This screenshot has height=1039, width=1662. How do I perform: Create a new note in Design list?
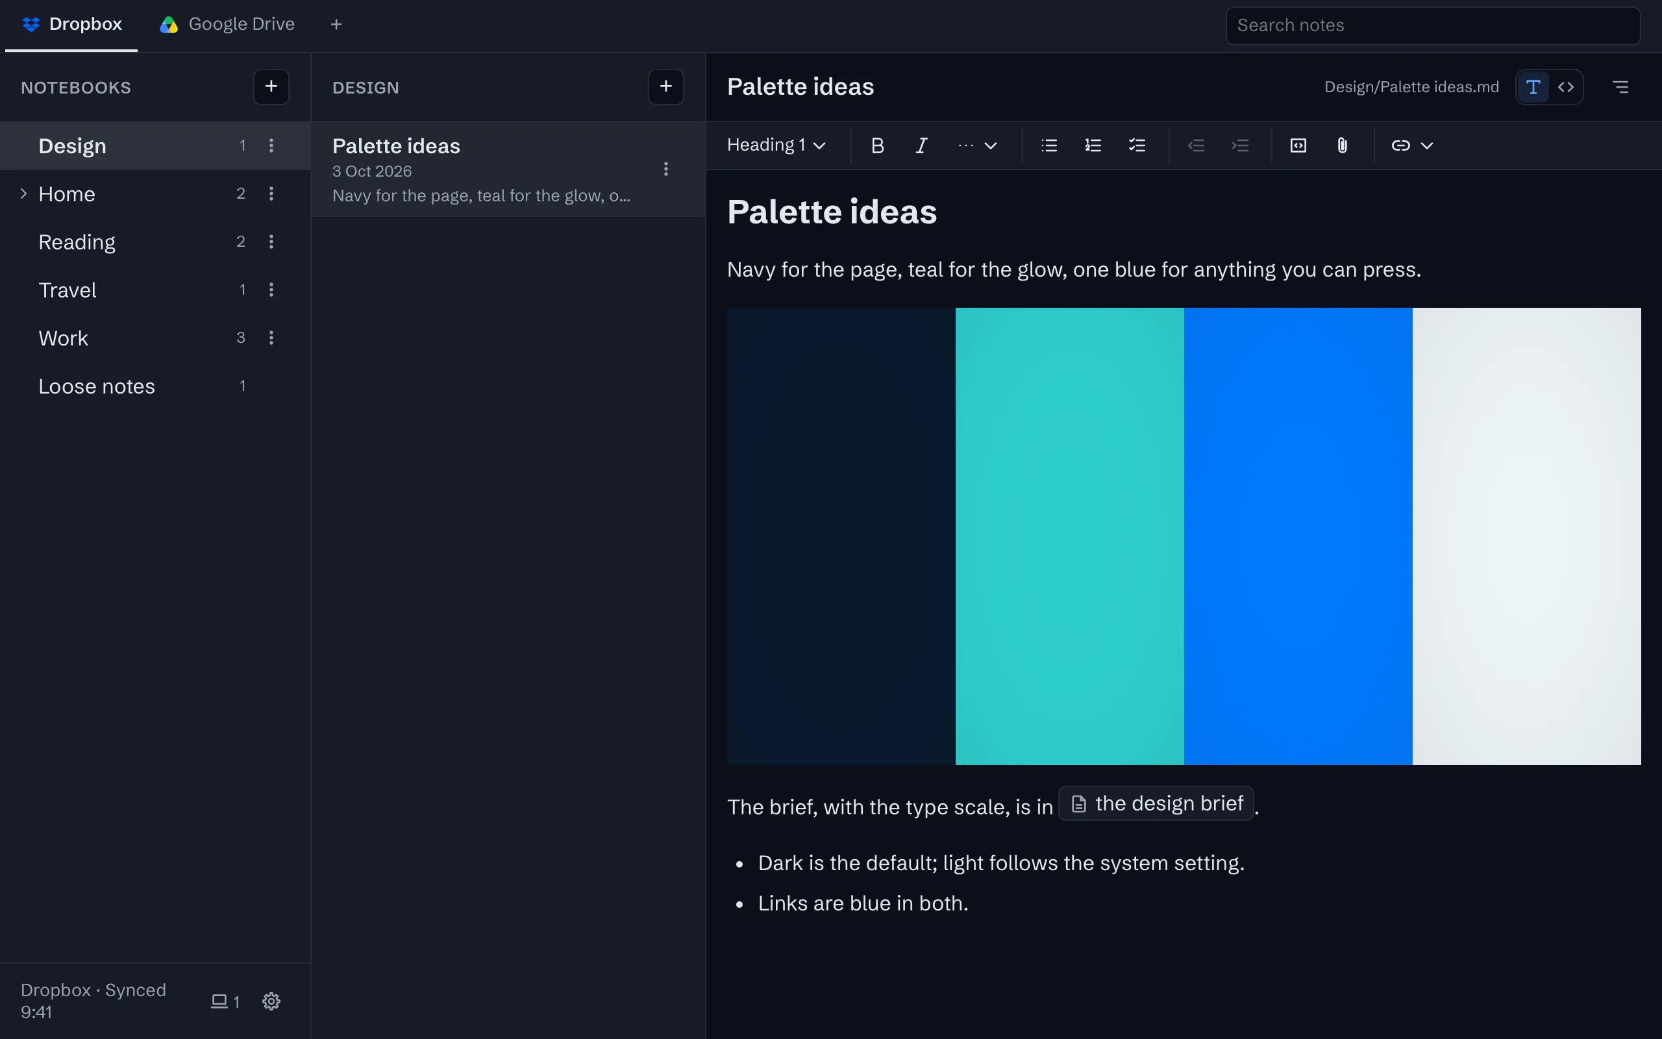tap(665, 86)
